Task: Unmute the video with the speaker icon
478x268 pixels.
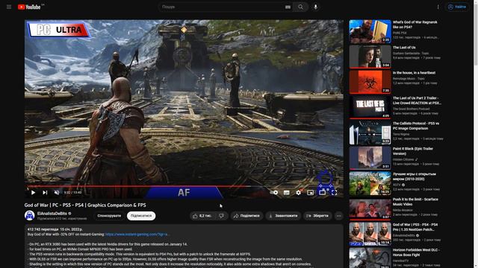Action: point(57,192)
